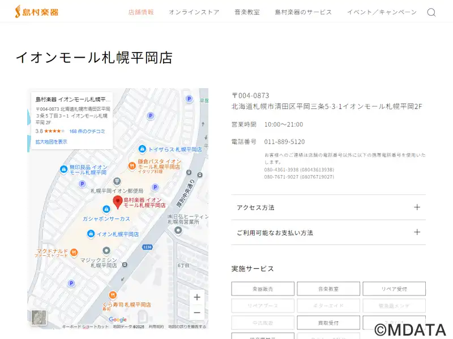This screenshot has width=453, height=339.
Task: Click the マクドナルド restaurant marker icon
Action: pos(74,252)
